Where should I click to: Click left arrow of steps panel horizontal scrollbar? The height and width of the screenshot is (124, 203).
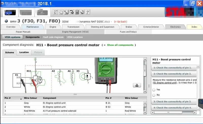tap(153, 113)
